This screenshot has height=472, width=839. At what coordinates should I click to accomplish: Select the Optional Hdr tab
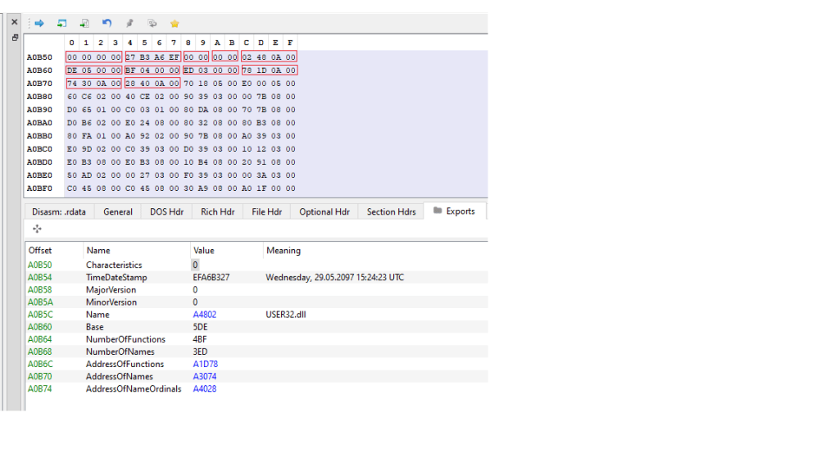pyautogui.click(x=324, y=211)
